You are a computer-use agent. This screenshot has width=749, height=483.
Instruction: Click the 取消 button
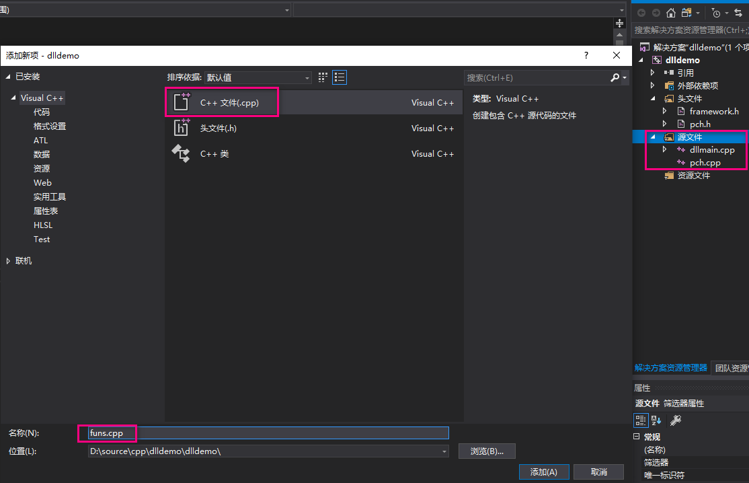[x=598, y=472]
